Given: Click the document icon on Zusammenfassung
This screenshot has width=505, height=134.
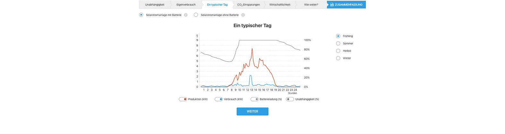Looking at the screenshot, I should 332,5.
